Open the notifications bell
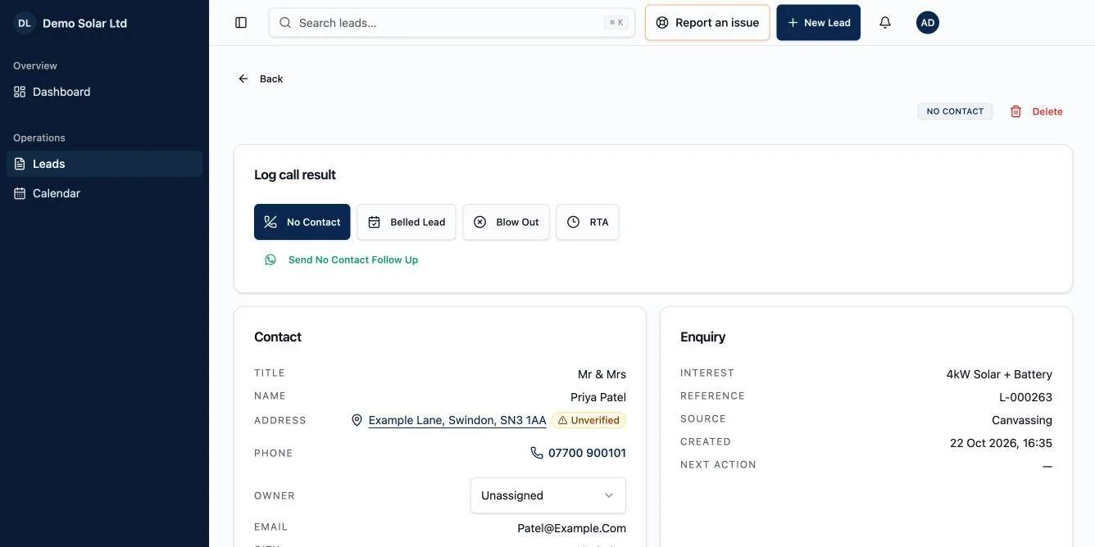1095x547 pixels. coord(885,23)
